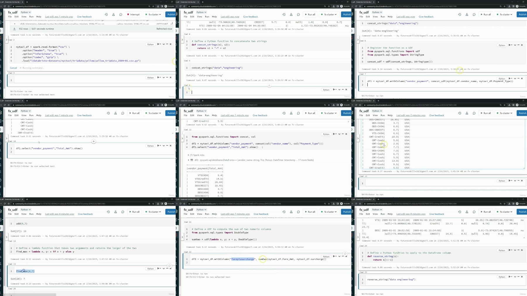Image resolution: width=527 pixels, height=296 pixels.
Task: Click comment bubble on the df3 sumtwo cell
Action: pos(345,254)
